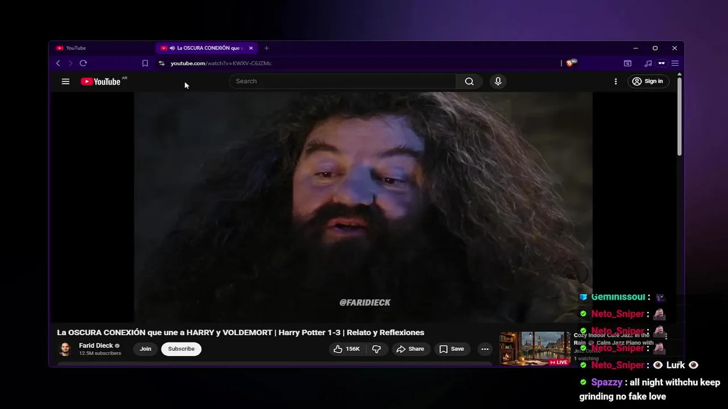
Task: Share this video
Action: [x=411, y=349]
